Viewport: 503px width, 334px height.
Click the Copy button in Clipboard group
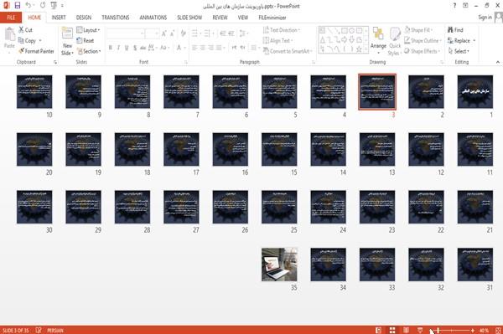click(27, 41)
